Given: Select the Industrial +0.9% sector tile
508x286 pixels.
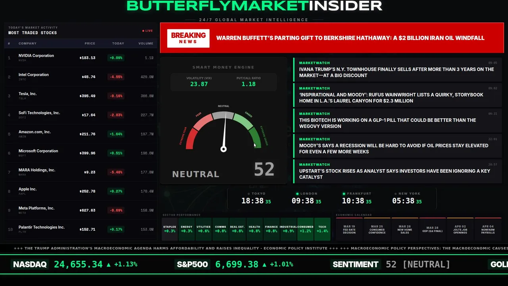Looking at the screenshot, I should pyautogui.click(x=288, y=229).
